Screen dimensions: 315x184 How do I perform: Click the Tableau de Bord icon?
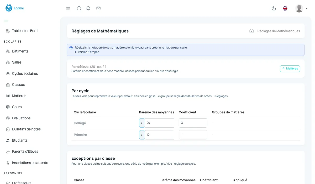[8, 31]
